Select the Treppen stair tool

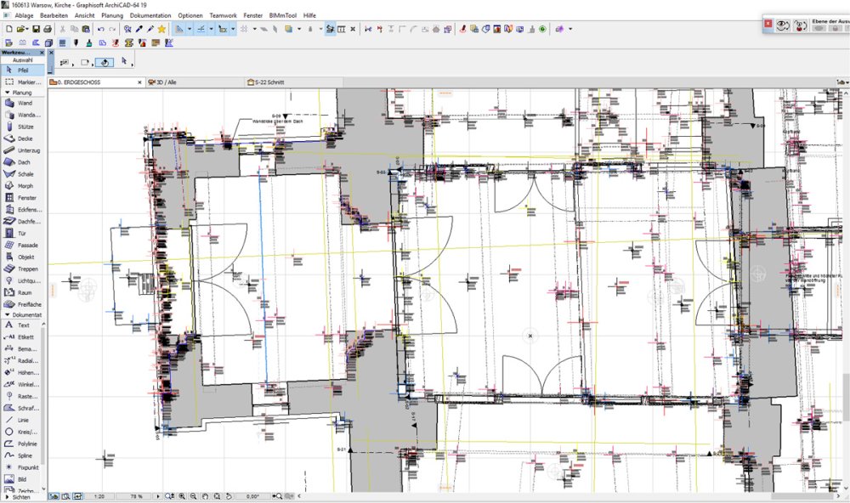point(24,268)
